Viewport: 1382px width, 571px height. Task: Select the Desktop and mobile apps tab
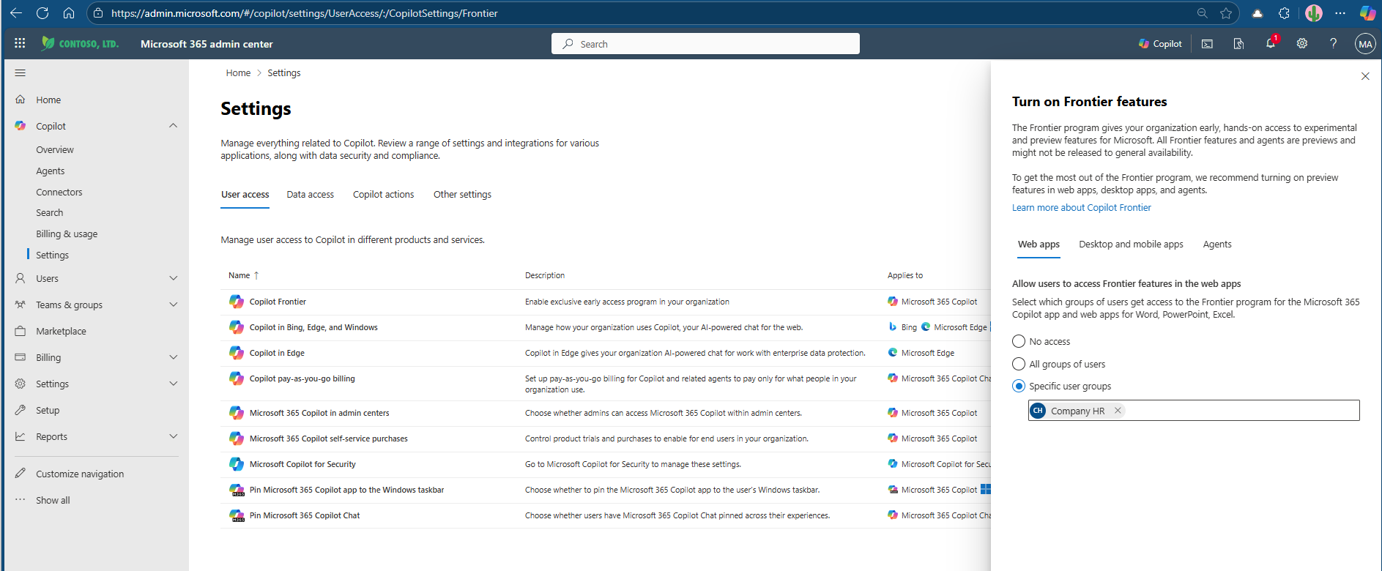[x=1131, y=245]
